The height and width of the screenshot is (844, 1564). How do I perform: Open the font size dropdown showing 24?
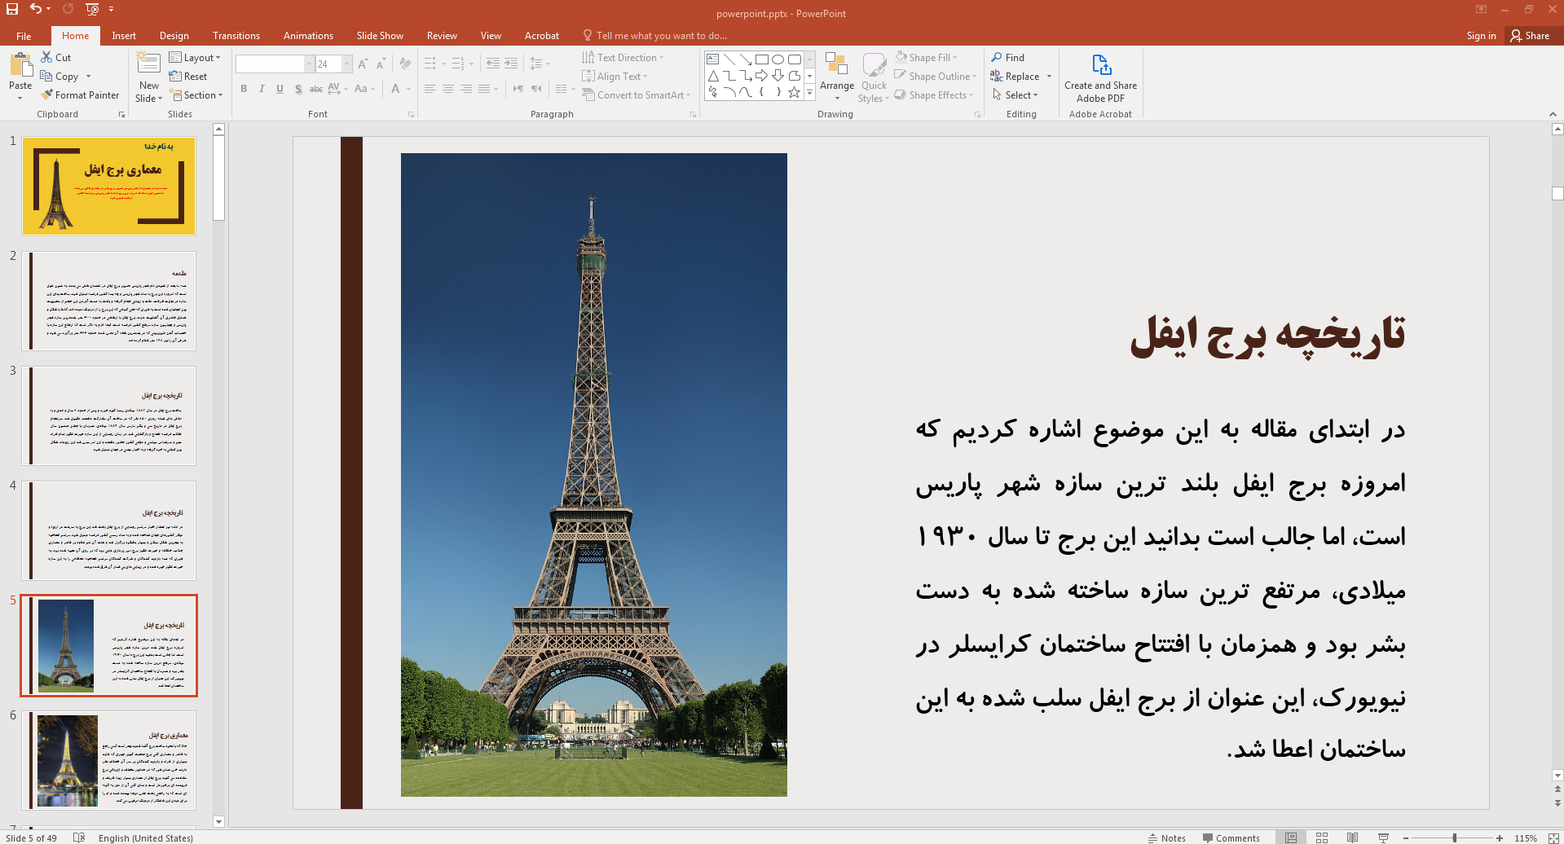347,64
